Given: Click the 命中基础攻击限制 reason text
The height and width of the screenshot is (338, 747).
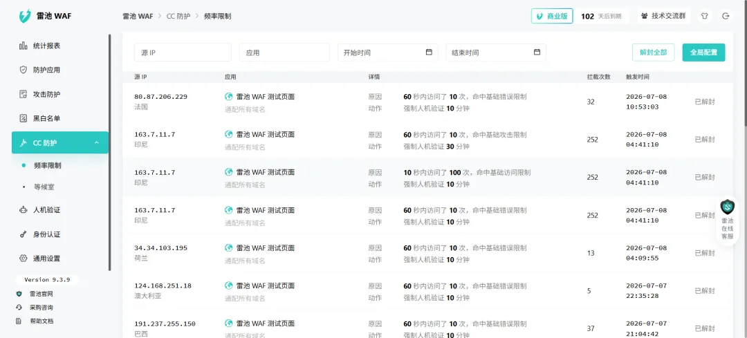Looking at the screenshot, I should 500,135.
